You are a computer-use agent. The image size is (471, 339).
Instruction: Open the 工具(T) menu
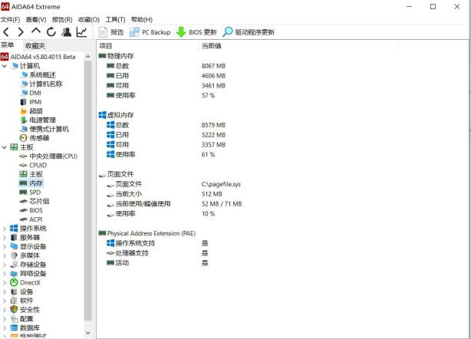pos(115,19)
